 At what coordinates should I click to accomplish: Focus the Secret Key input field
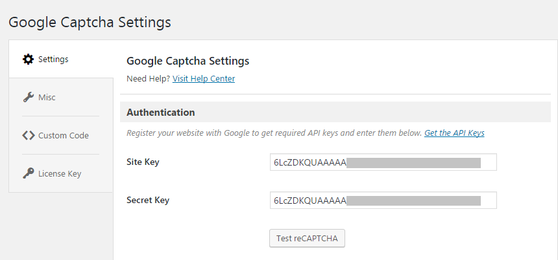coord(383,200)
